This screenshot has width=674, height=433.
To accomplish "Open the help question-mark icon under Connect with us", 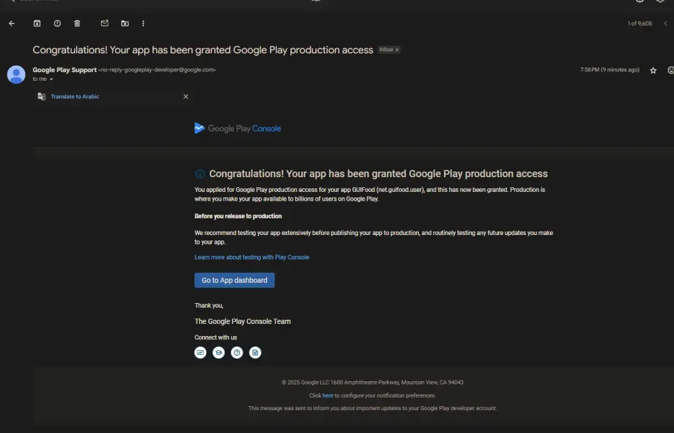I will (237, 352).
